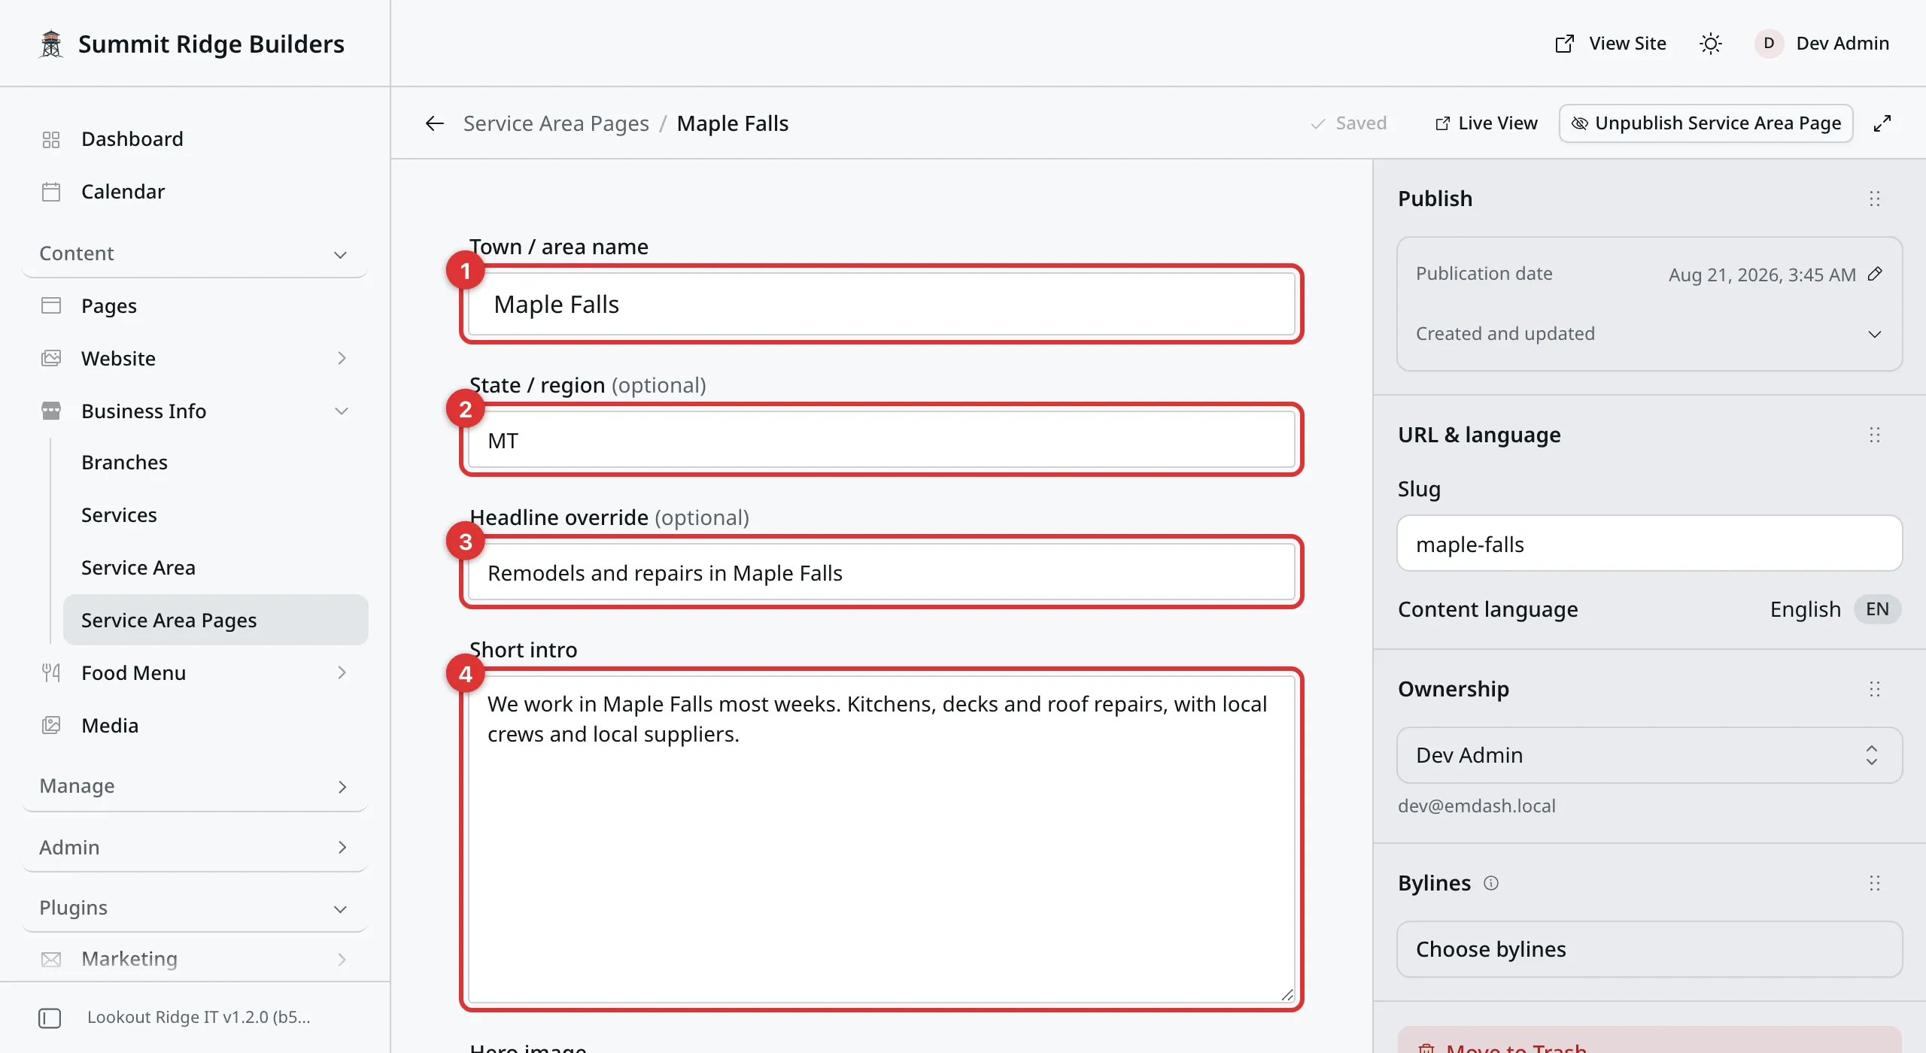Click the Choose bylines field

click(x=1649, y=949)
